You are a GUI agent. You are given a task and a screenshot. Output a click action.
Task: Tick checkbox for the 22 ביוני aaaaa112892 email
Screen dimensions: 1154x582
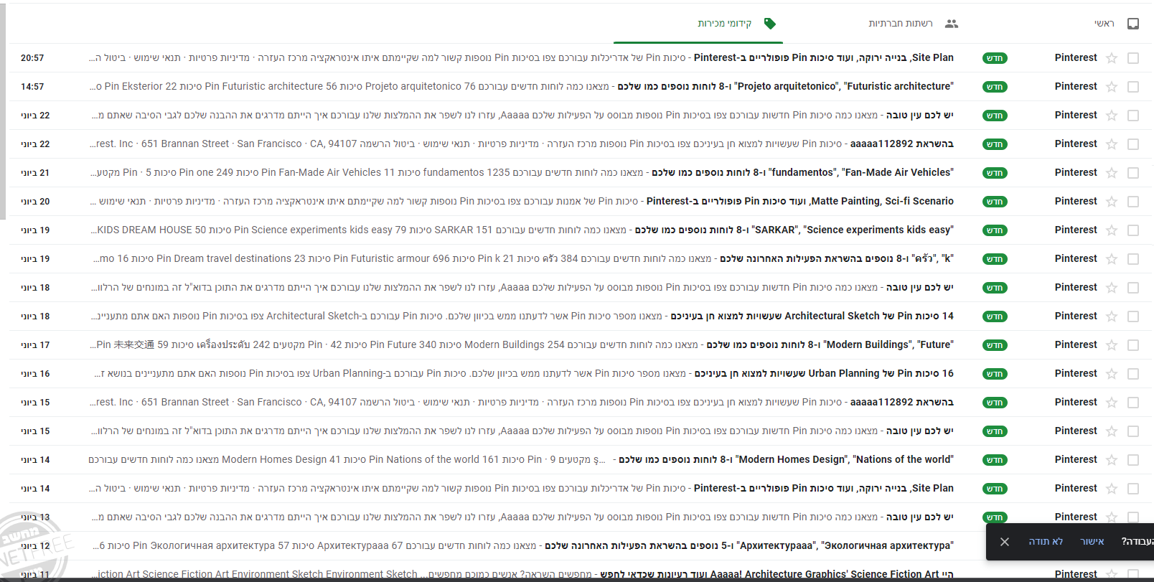[1133, 144]
